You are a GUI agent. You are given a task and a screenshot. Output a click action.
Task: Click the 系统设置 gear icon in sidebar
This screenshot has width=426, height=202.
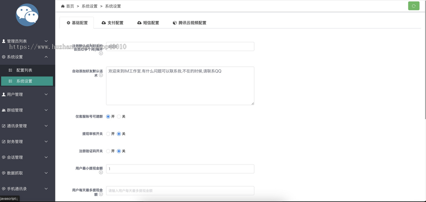(4, 57)
